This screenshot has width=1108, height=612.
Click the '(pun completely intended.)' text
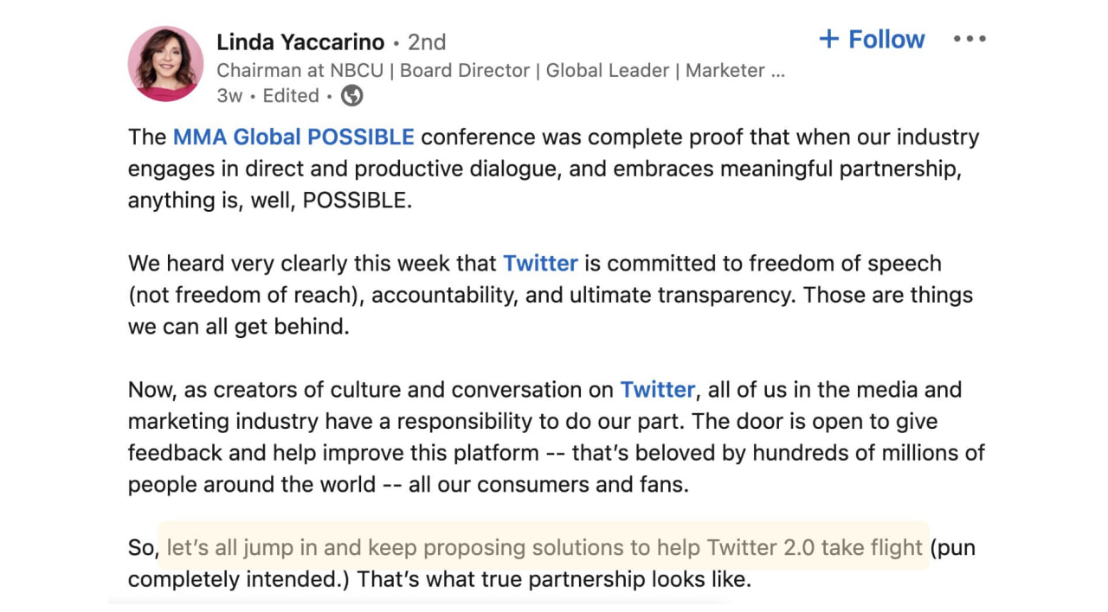click(x=953, y=548)
